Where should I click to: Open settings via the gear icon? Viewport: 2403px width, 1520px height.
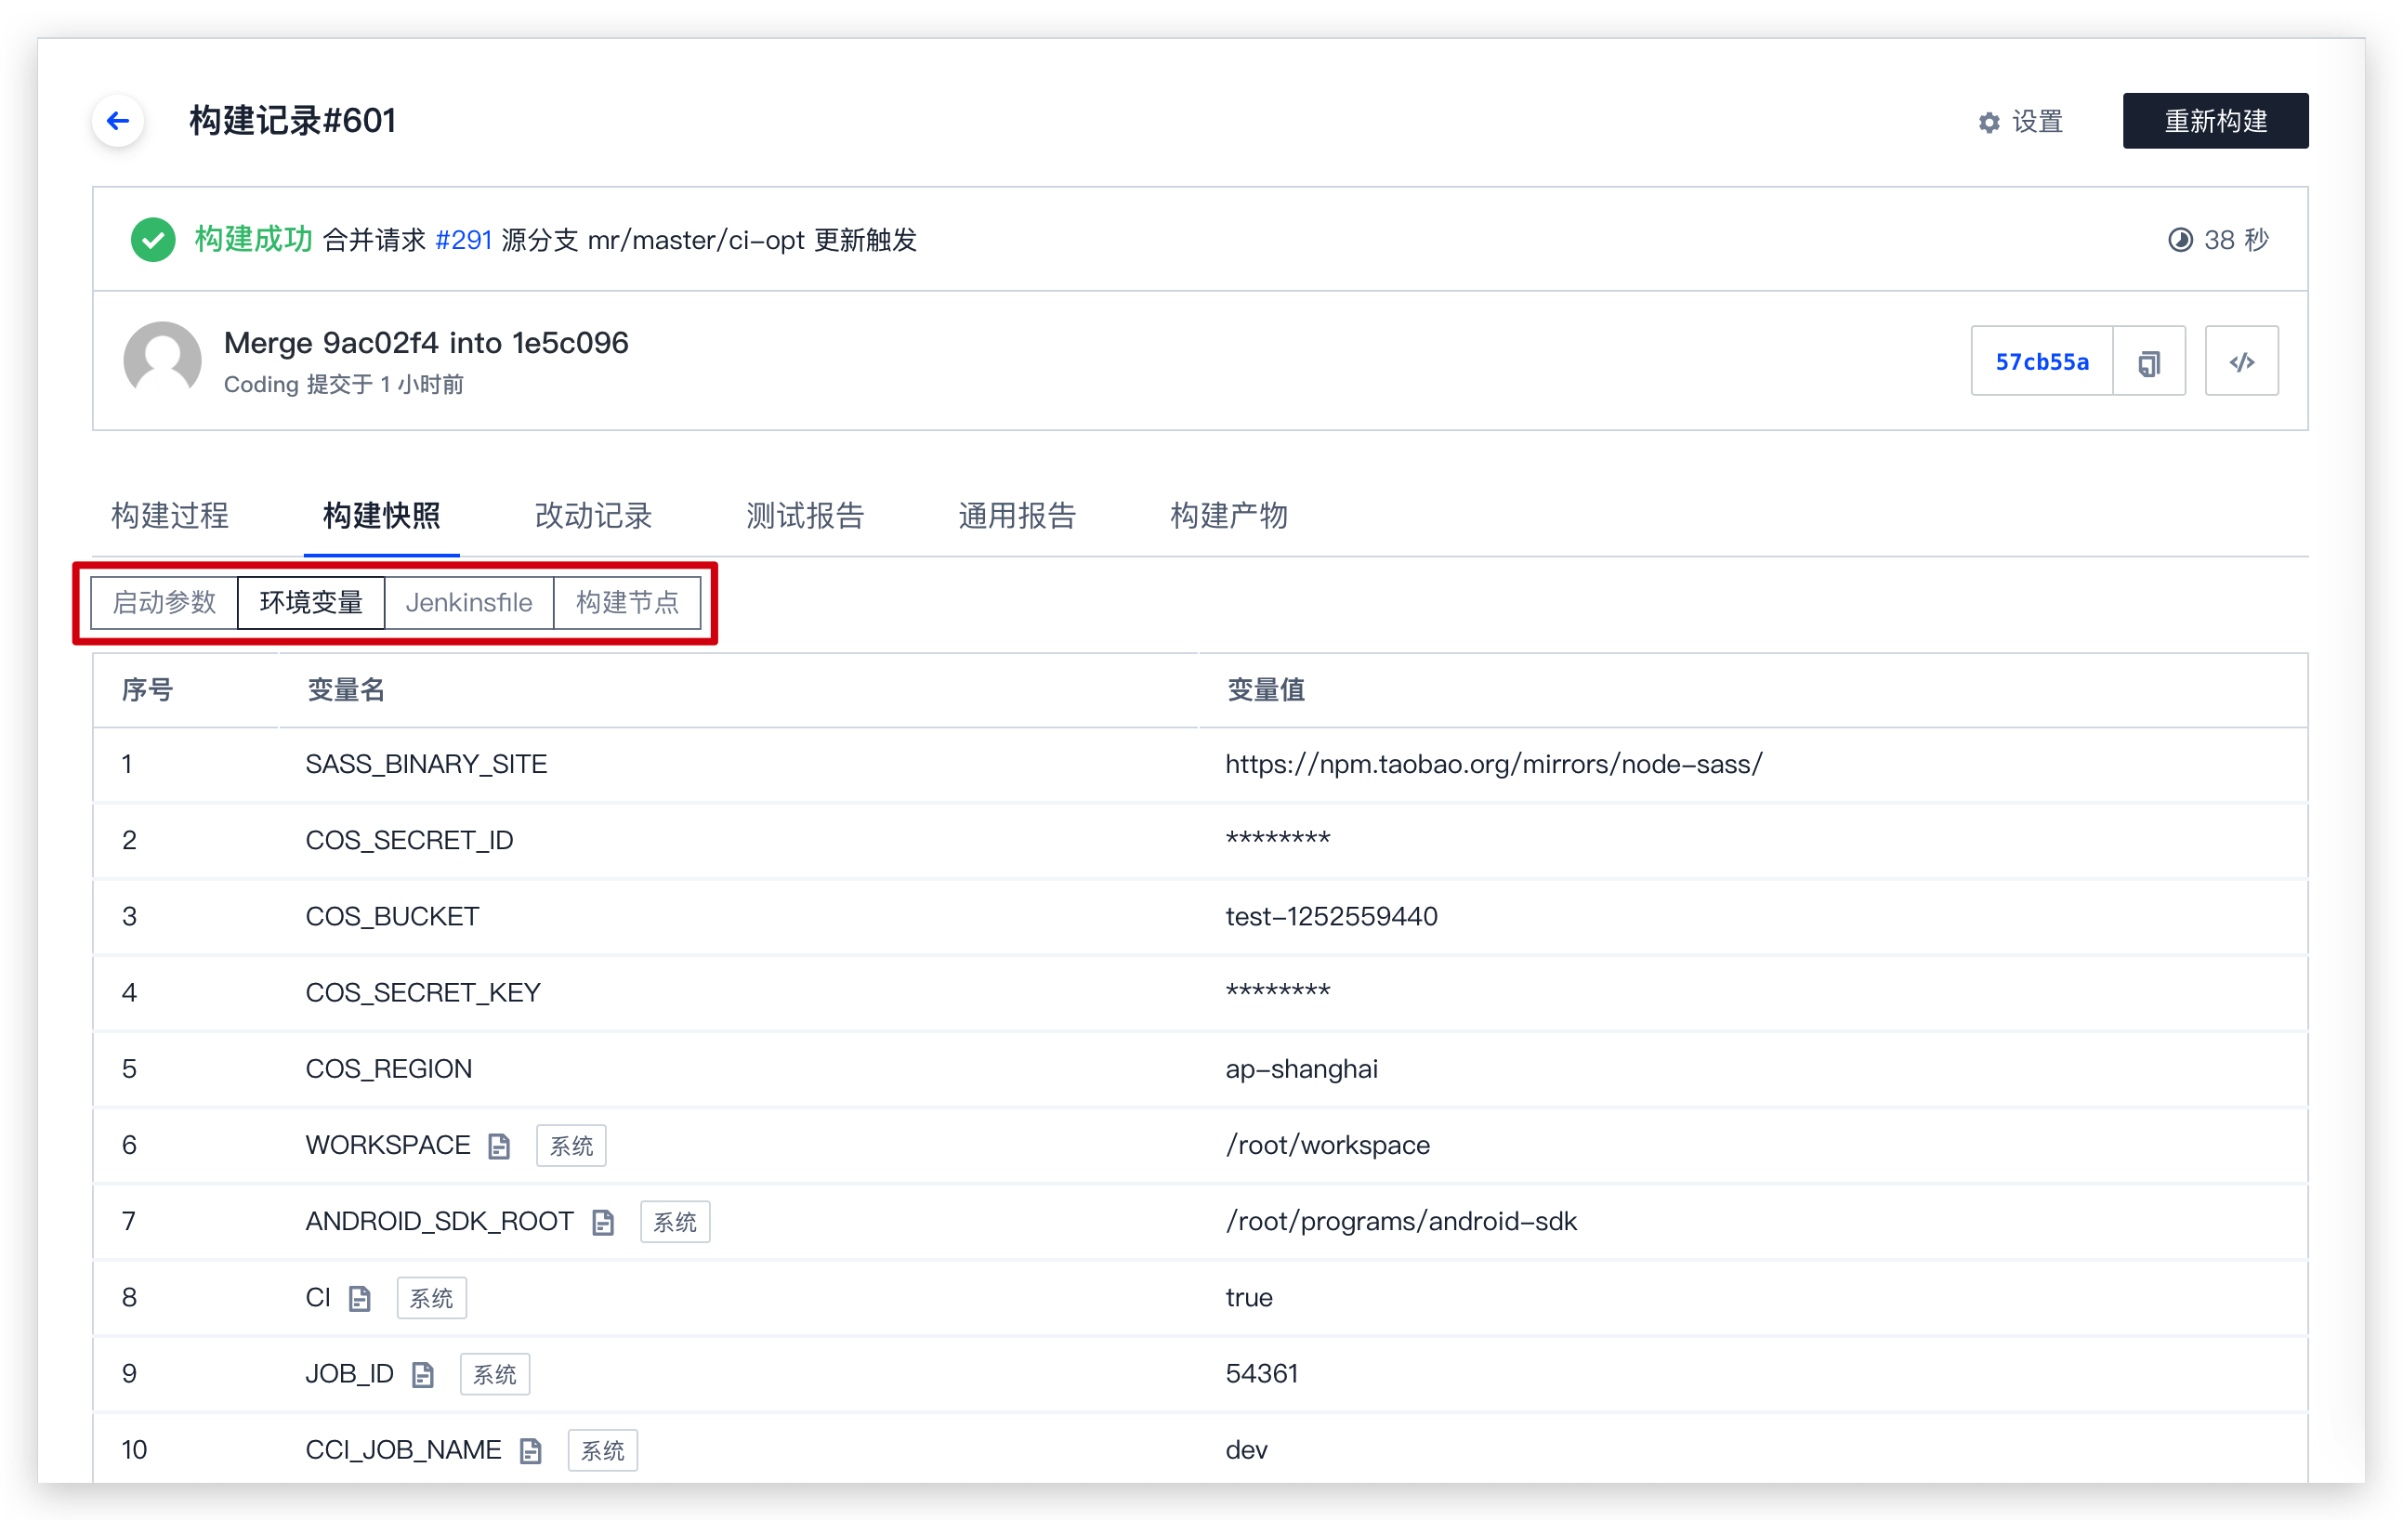1989,122
